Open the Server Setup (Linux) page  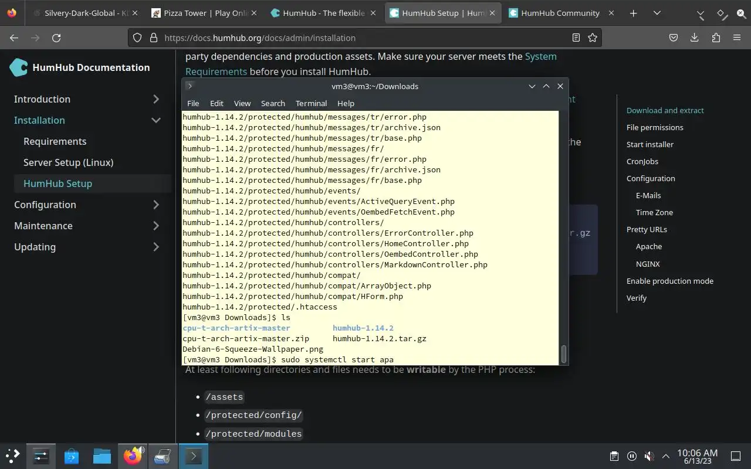(68, 162)
